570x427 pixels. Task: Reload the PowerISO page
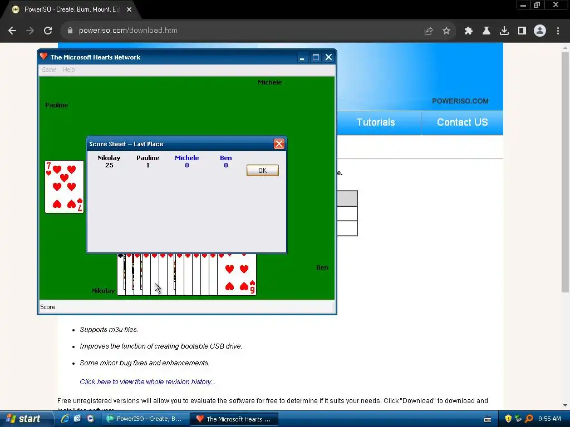(48, 31)
